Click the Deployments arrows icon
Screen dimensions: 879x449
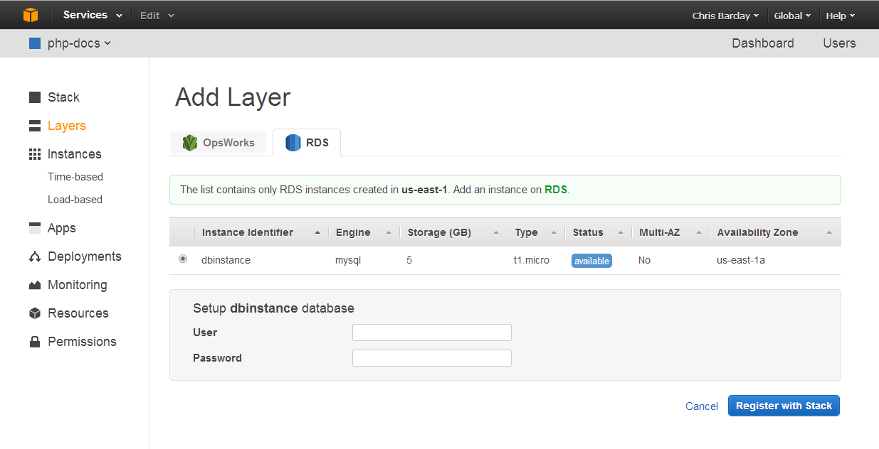pos(35,256)
